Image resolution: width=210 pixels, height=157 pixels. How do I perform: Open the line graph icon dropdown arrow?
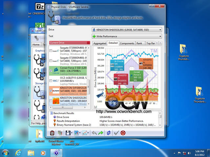click(x=88, y=133)
